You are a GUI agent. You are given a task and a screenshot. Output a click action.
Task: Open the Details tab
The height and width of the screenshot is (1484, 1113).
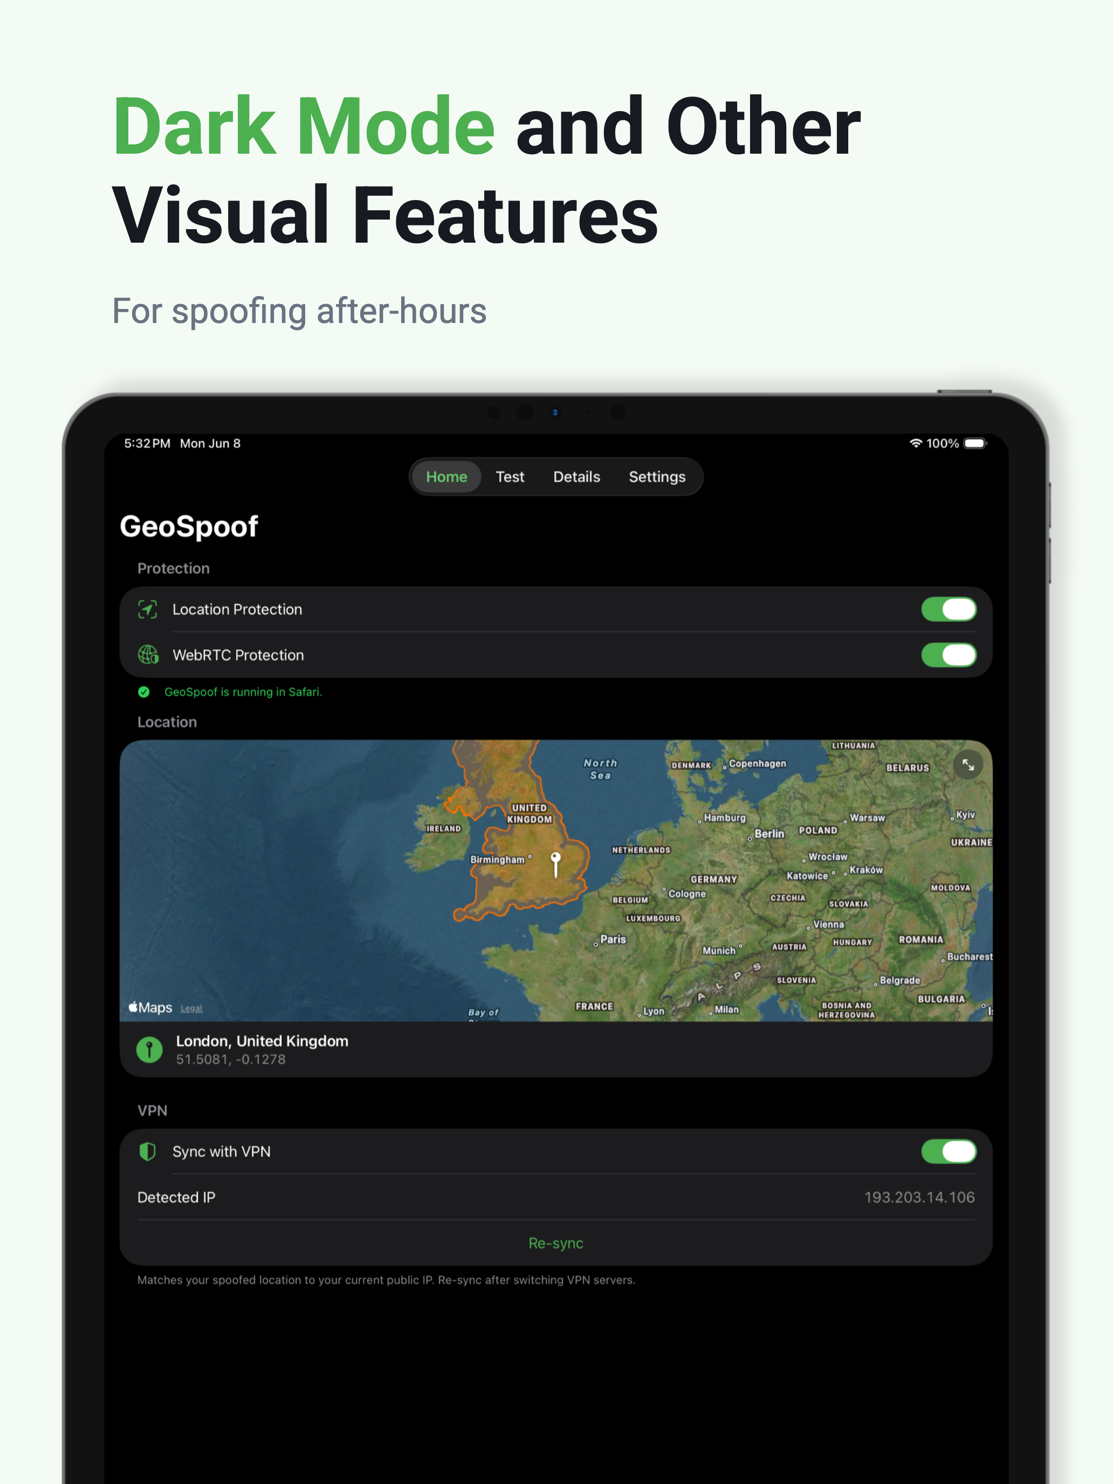pos(576,477)
